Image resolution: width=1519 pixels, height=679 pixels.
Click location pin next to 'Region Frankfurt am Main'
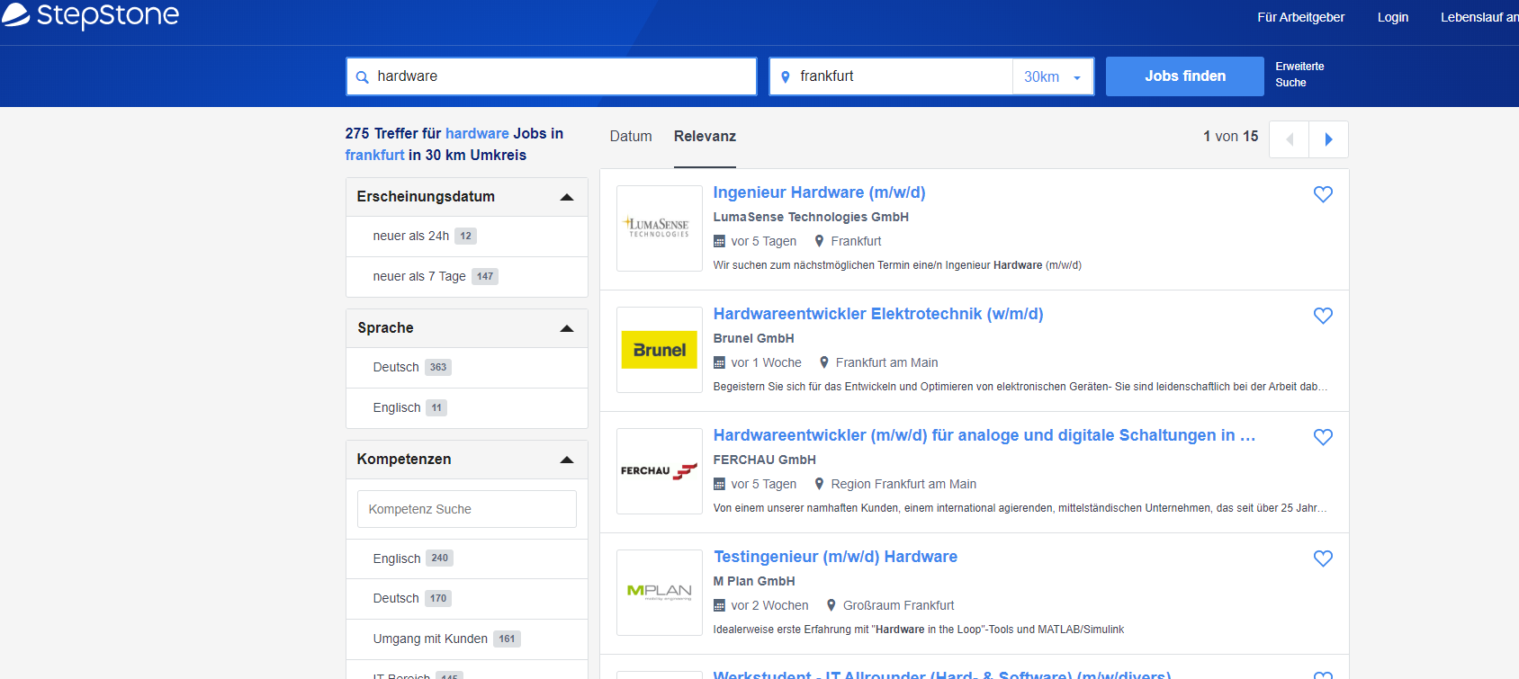[x=819, y=484]
